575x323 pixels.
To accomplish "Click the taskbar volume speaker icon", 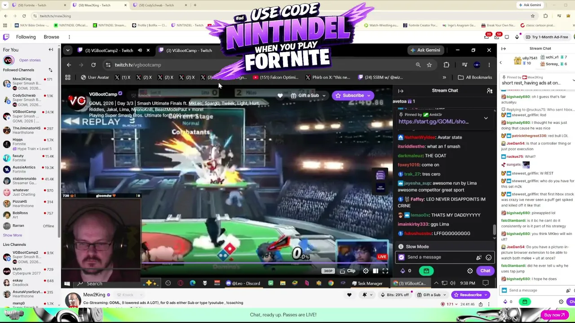I will pos(452,284).
